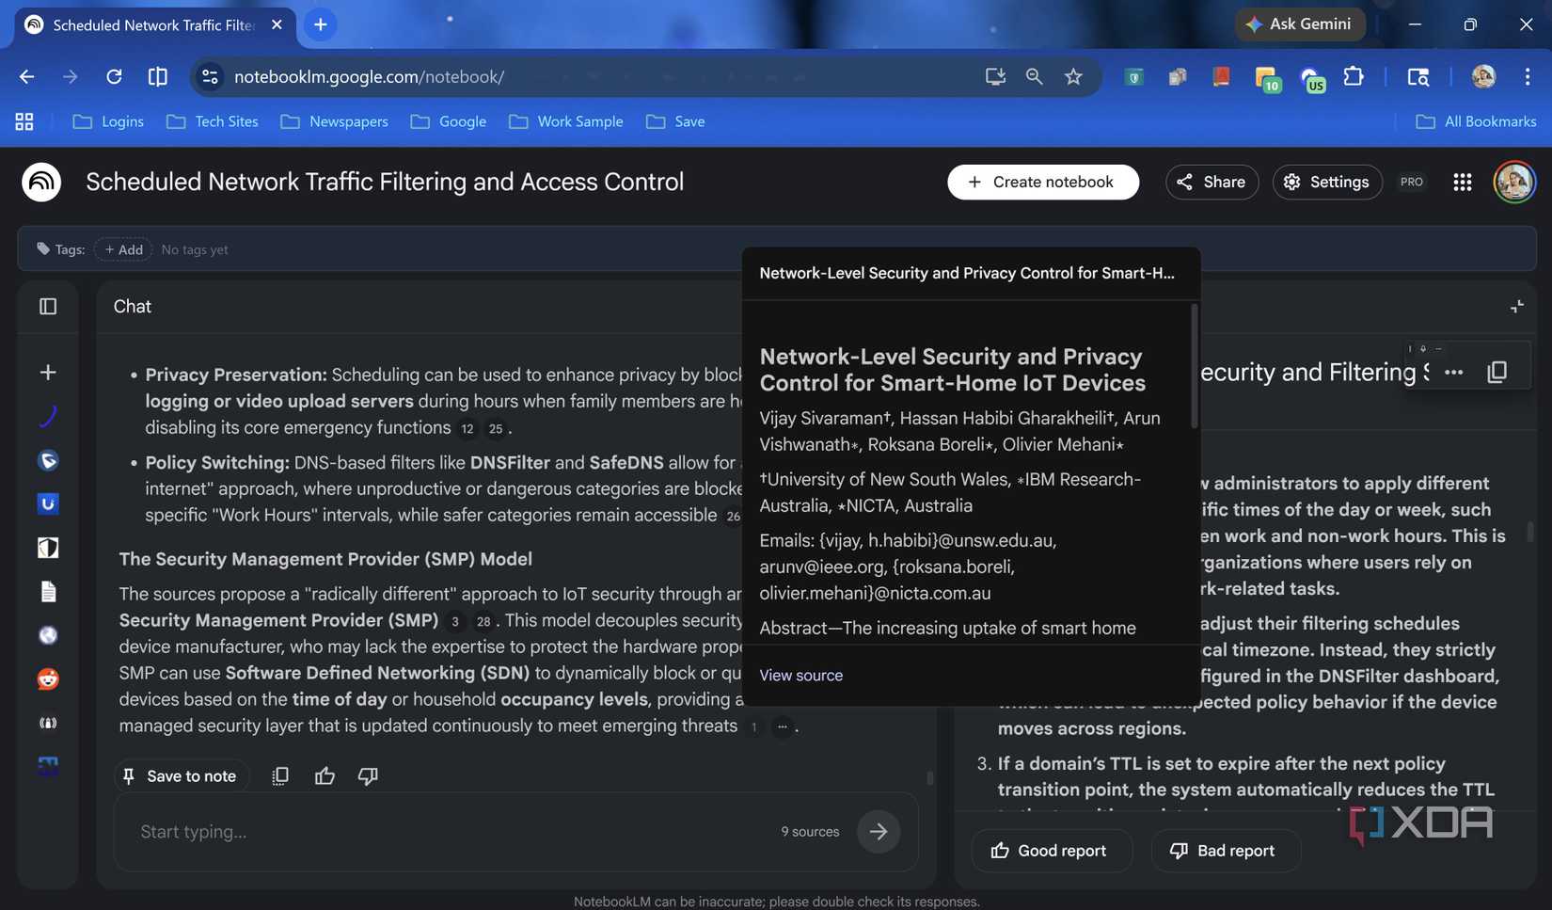Click Create notebook
Viewport: 1552px width, 910px height.
point(1042,182)
